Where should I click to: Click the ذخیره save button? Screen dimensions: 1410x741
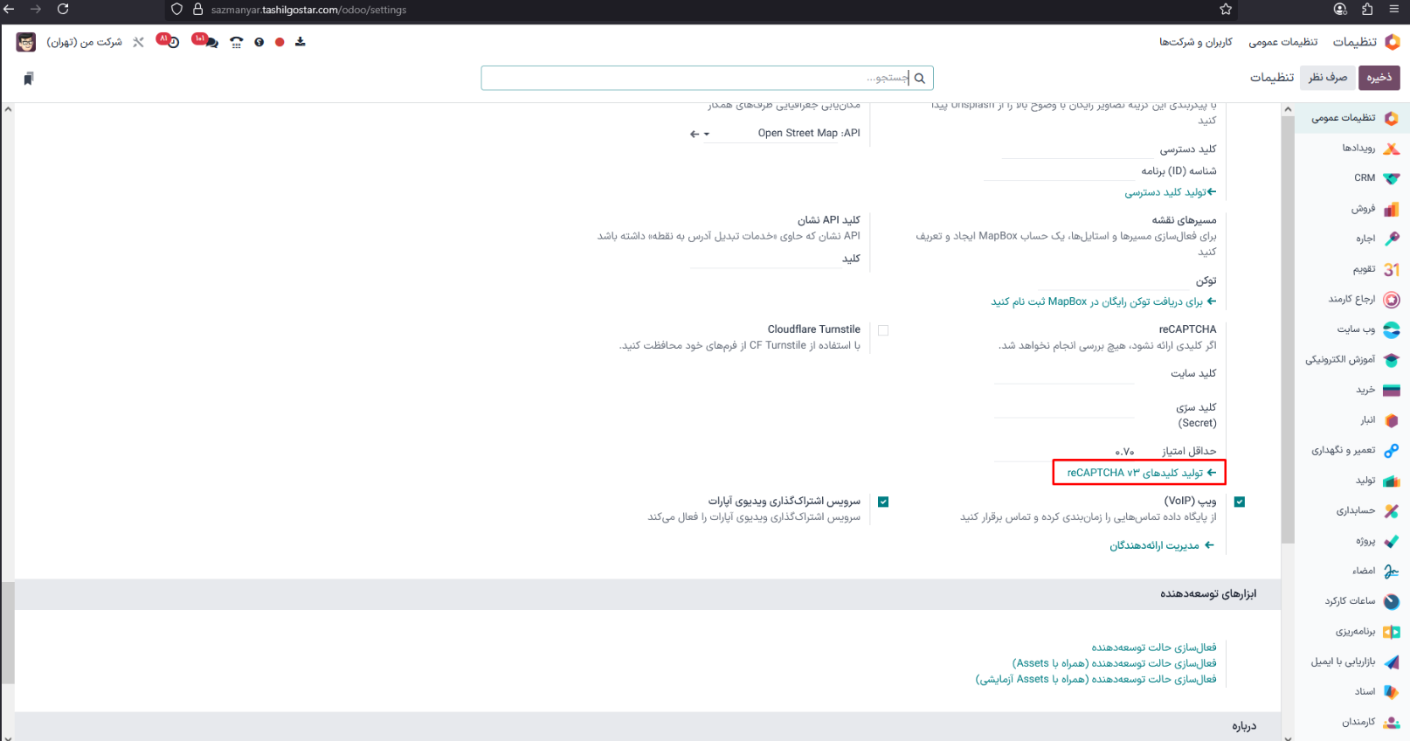point(1379,78)
